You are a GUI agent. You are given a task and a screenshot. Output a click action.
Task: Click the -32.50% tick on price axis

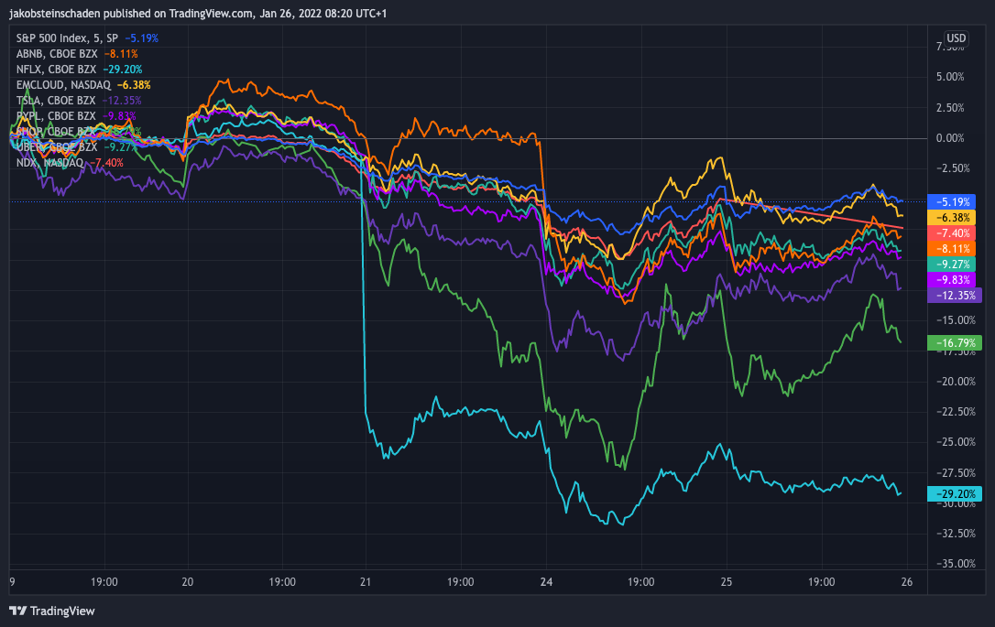click(956, 533)
